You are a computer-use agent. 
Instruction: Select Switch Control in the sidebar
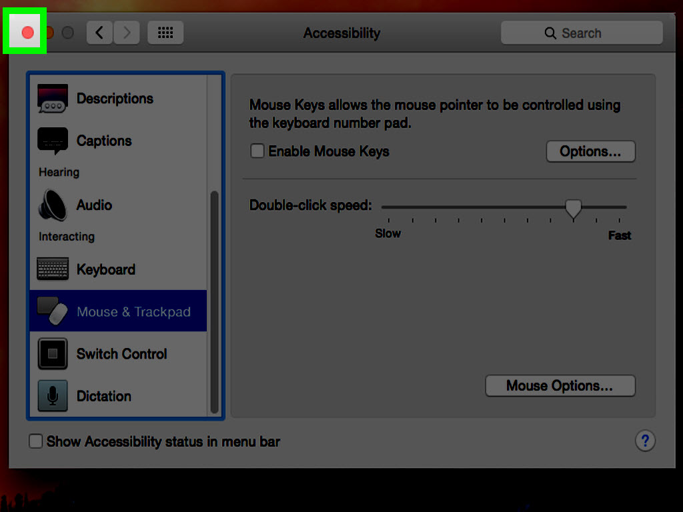118,353
